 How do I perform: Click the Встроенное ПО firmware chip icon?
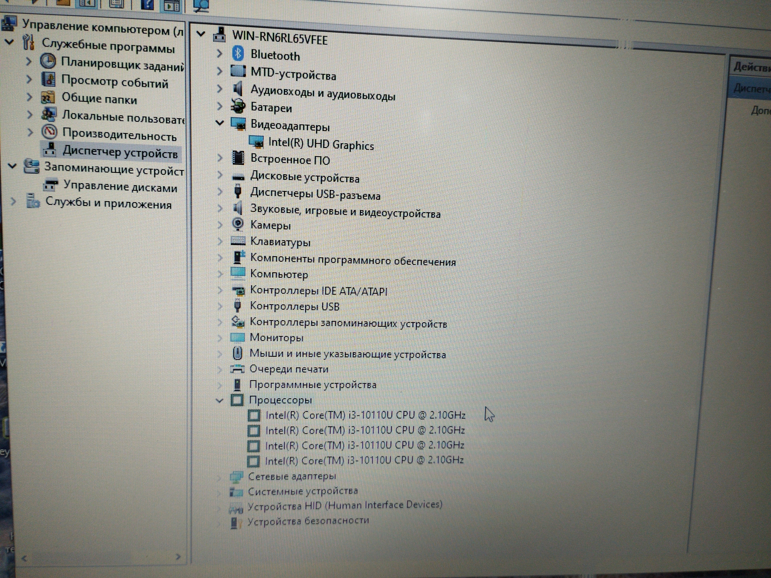coord(238,158)
